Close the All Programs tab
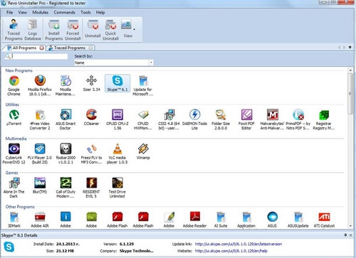Viewport: 356px width, 258px height. pos(42,48)
